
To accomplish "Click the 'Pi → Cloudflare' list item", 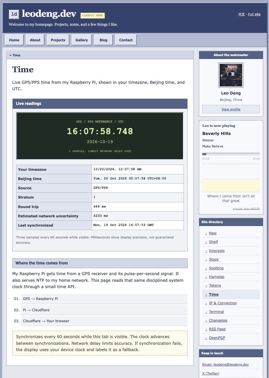I will click(104, 310).
